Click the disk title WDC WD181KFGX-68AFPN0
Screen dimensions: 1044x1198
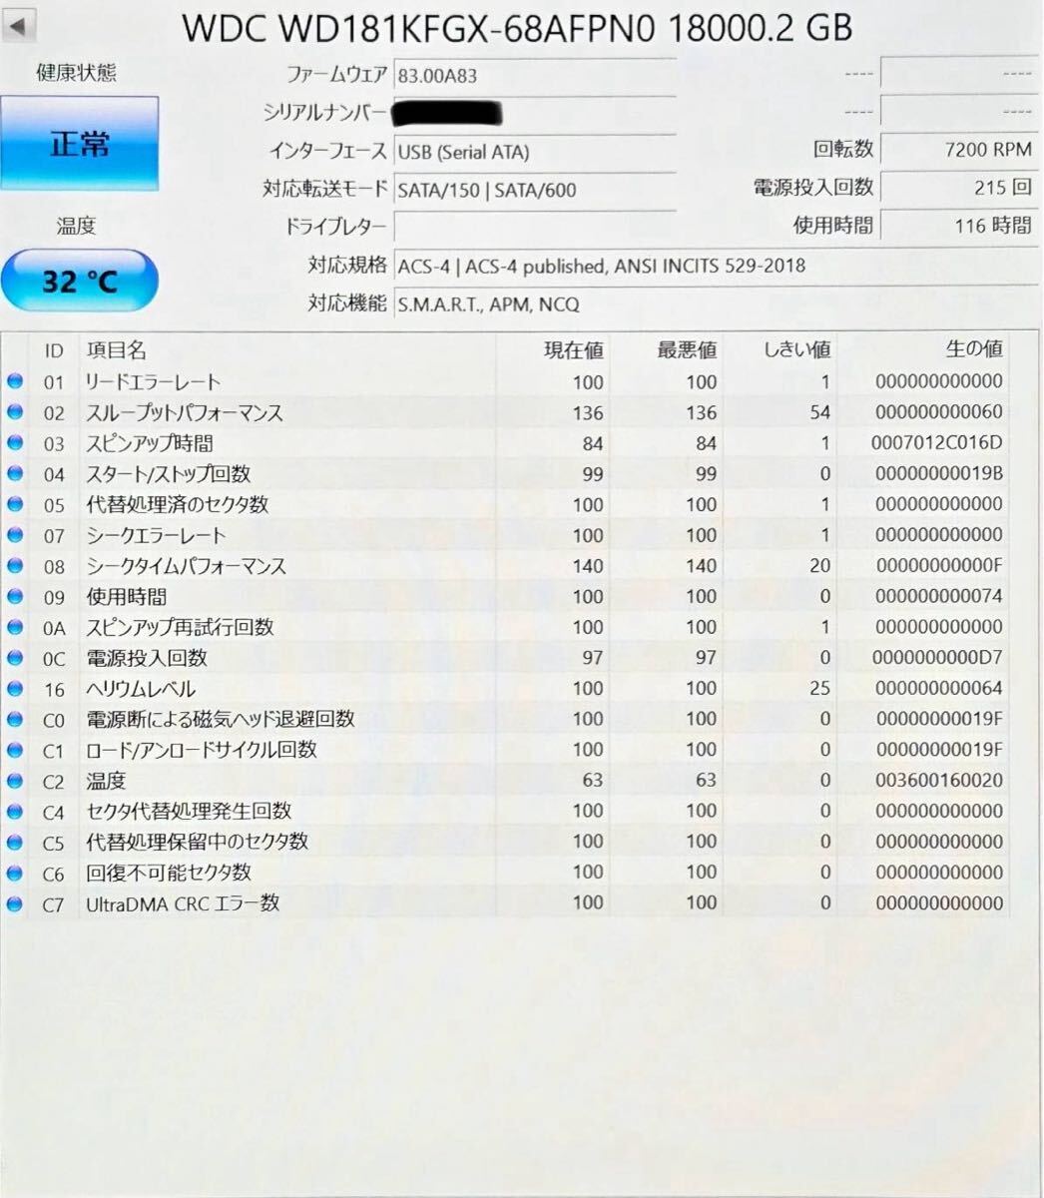click(418, 28)
